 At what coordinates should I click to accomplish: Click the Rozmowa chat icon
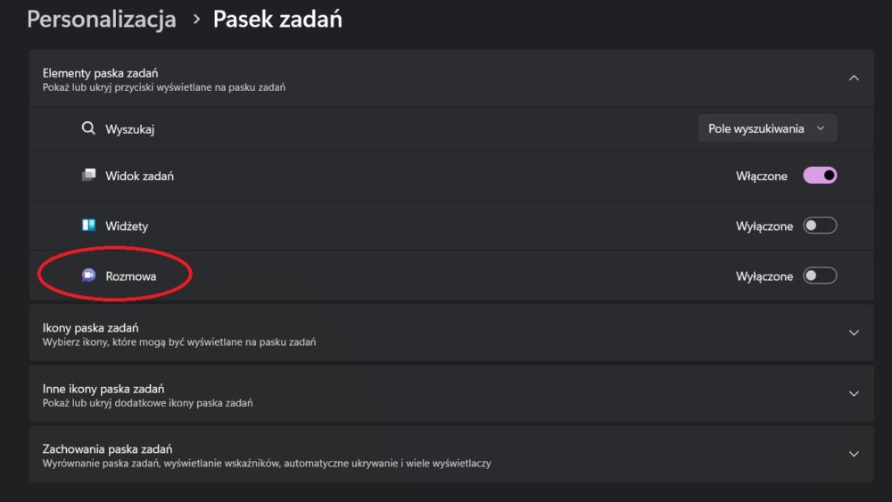click(88, 276)
